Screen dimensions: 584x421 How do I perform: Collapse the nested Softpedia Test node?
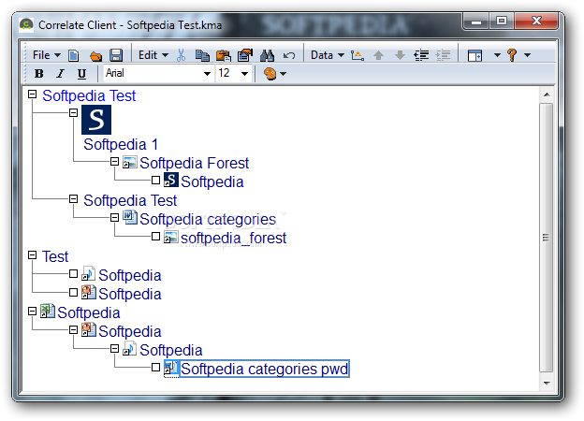(x=73, y=198)
